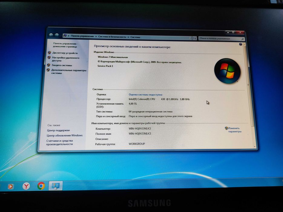This screenshot has width=283, height=212.
Task: Click the Intel(R) Celeron(R) CPU processor value
Action: [159, 99]
